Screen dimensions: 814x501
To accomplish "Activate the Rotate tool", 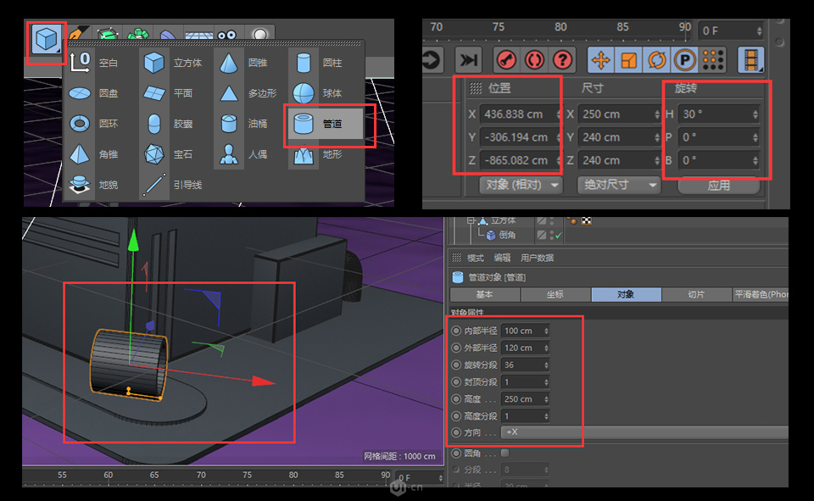I will click(x=659, y=58).
